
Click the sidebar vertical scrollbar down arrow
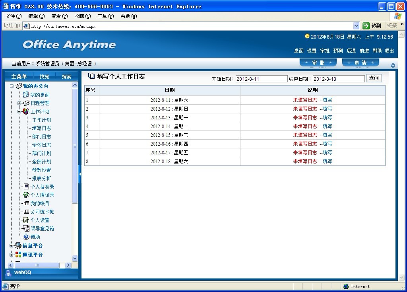75,258
